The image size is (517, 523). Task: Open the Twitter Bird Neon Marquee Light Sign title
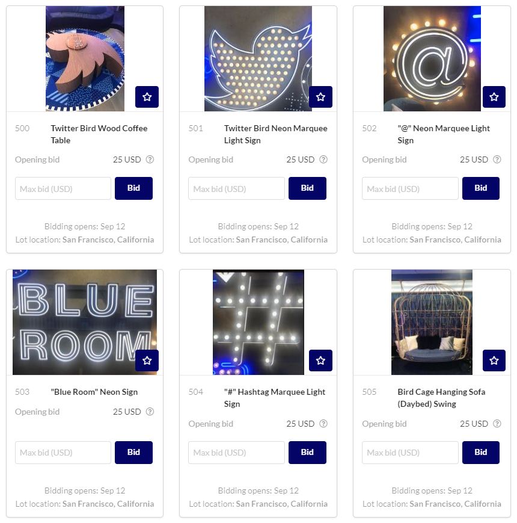275,134
